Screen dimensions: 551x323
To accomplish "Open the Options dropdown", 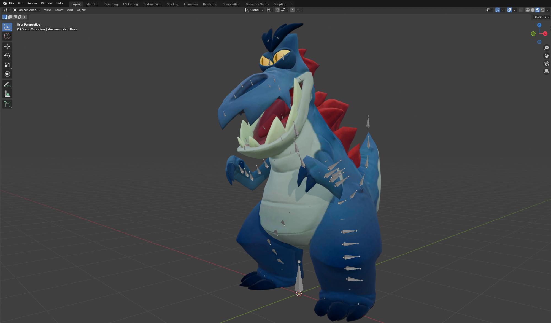I will 541,17.
